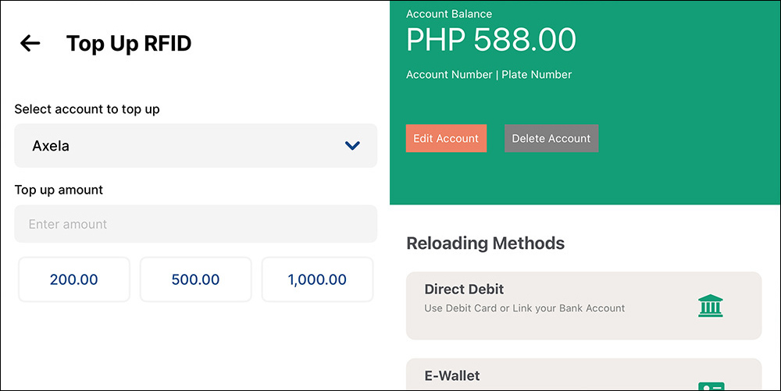Click the orange Edit Account button
781x391 pixels.
tap(446, 138)
